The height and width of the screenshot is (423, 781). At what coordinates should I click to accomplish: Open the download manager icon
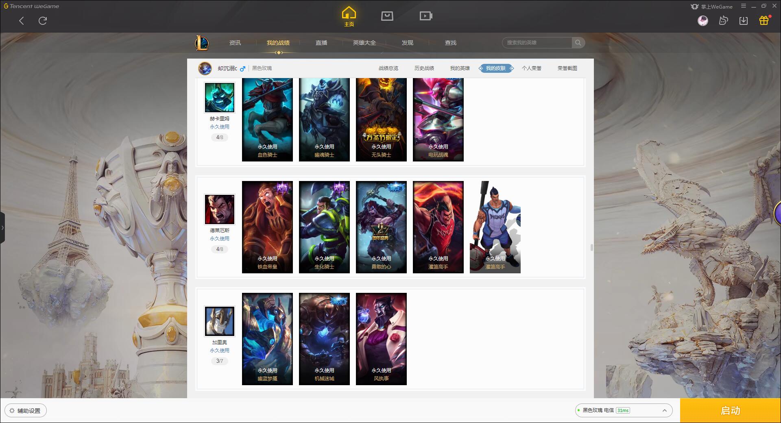(x=743, y=20)
